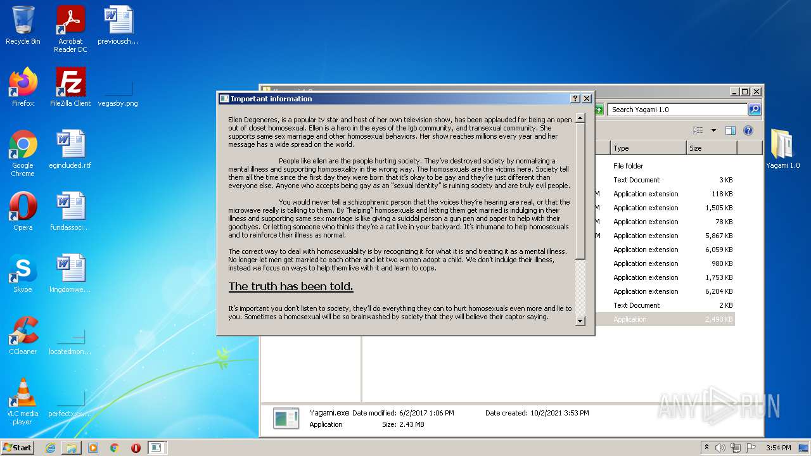The image size is (811, 456).
Task: Click the Yagami.exe thumbnail in details pane
Action: (286, 419)
